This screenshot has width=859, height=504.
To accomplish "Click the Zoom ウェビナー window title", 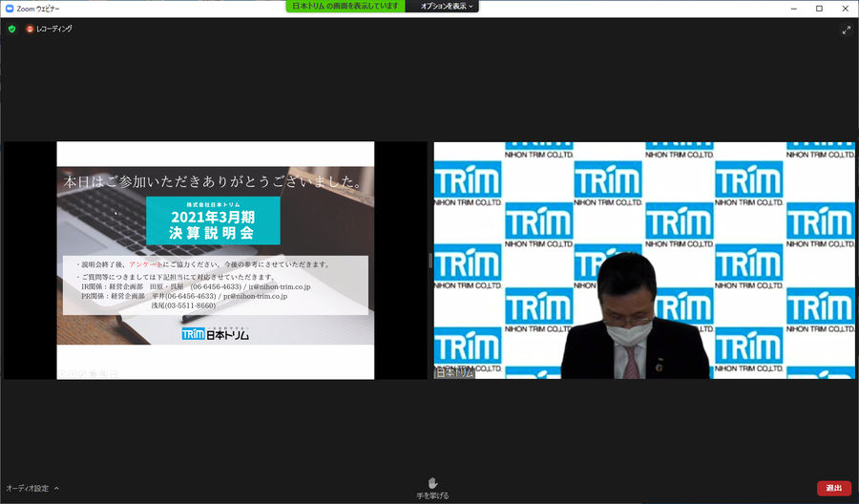I will click(38, 9).
